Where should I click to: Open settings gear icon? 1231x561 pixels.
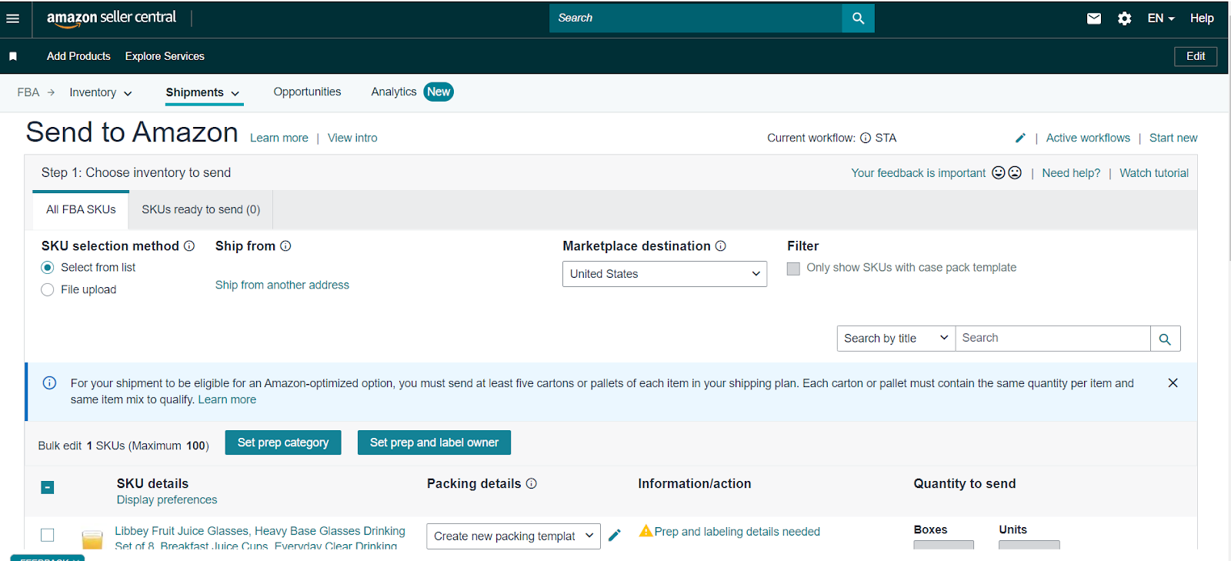(1124, 18)
